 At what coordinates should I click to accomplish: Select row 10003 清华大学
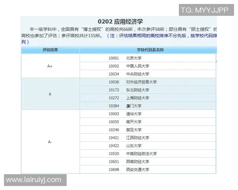coord(148,114)
